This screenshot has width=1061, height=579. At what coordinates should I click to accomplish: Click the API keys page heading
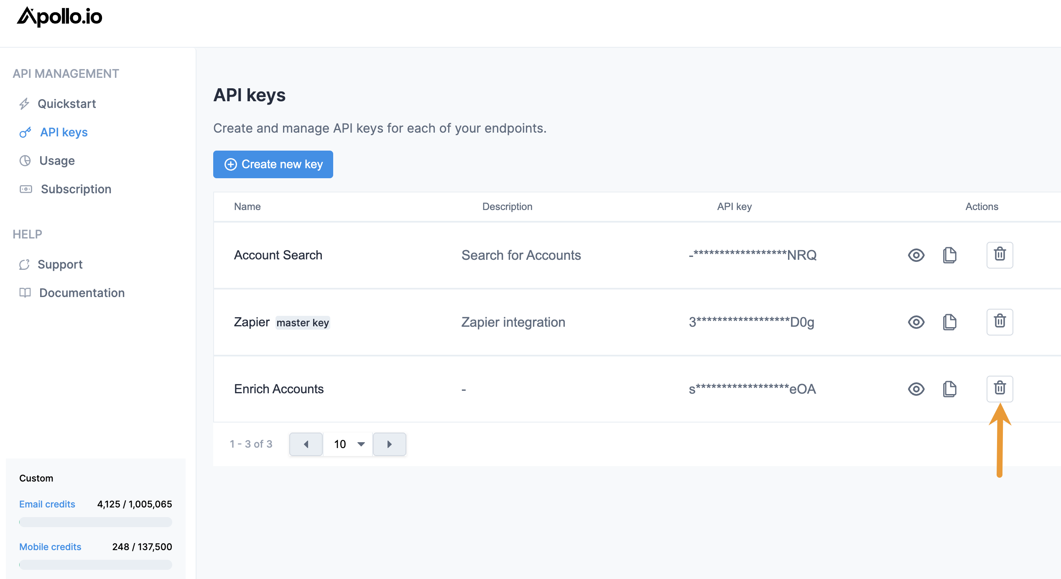[250, 95]
